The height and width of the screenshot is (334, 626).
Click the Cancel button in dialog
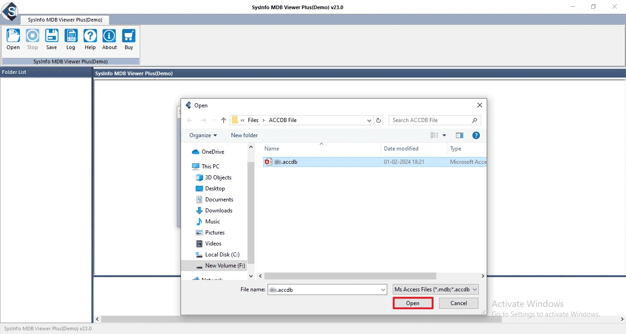[x=459, y=303]
